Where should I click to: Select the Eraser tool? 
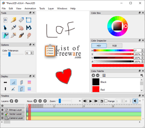click(21, 20)
